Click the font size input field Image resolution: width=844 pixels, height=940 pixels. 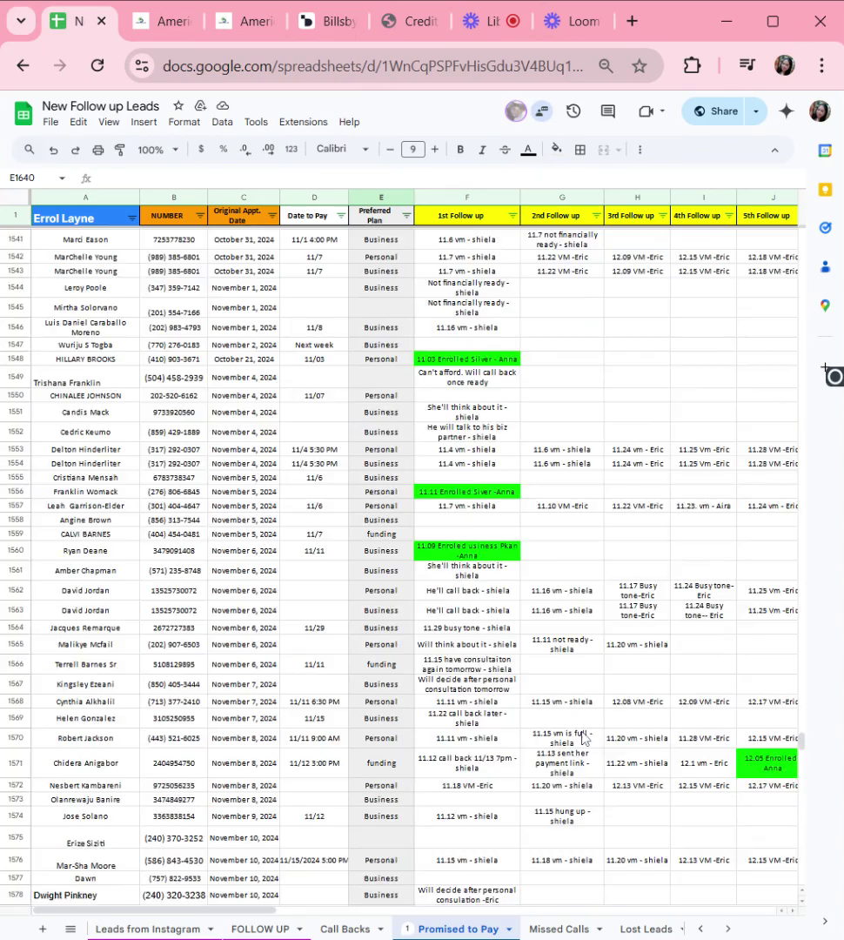(412, 150)
